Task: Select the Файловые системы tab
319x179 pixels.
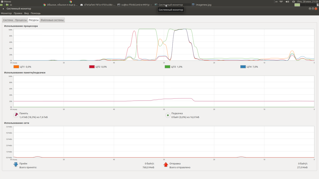Action: pyautogui.click(x=52, y=20)
